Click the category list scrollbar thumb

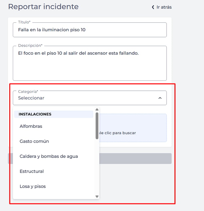[97, 126]
